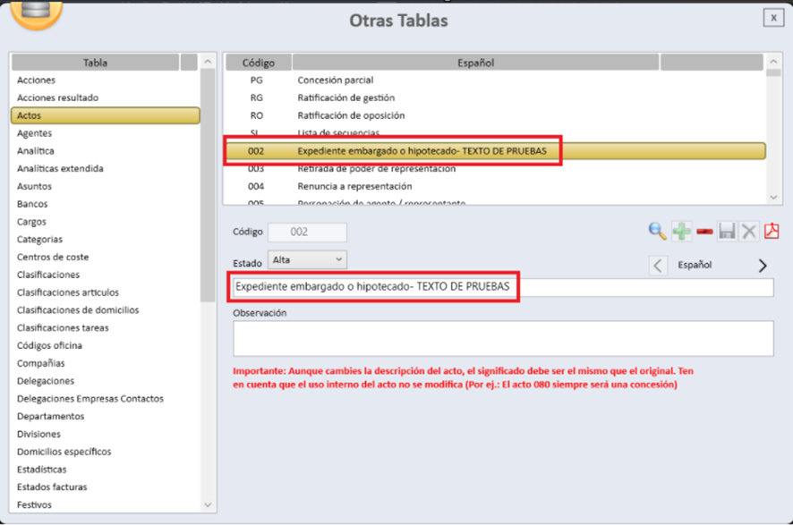793x525 pixels.
Task: Click into the Observación text box
Action: coord(502,339)
